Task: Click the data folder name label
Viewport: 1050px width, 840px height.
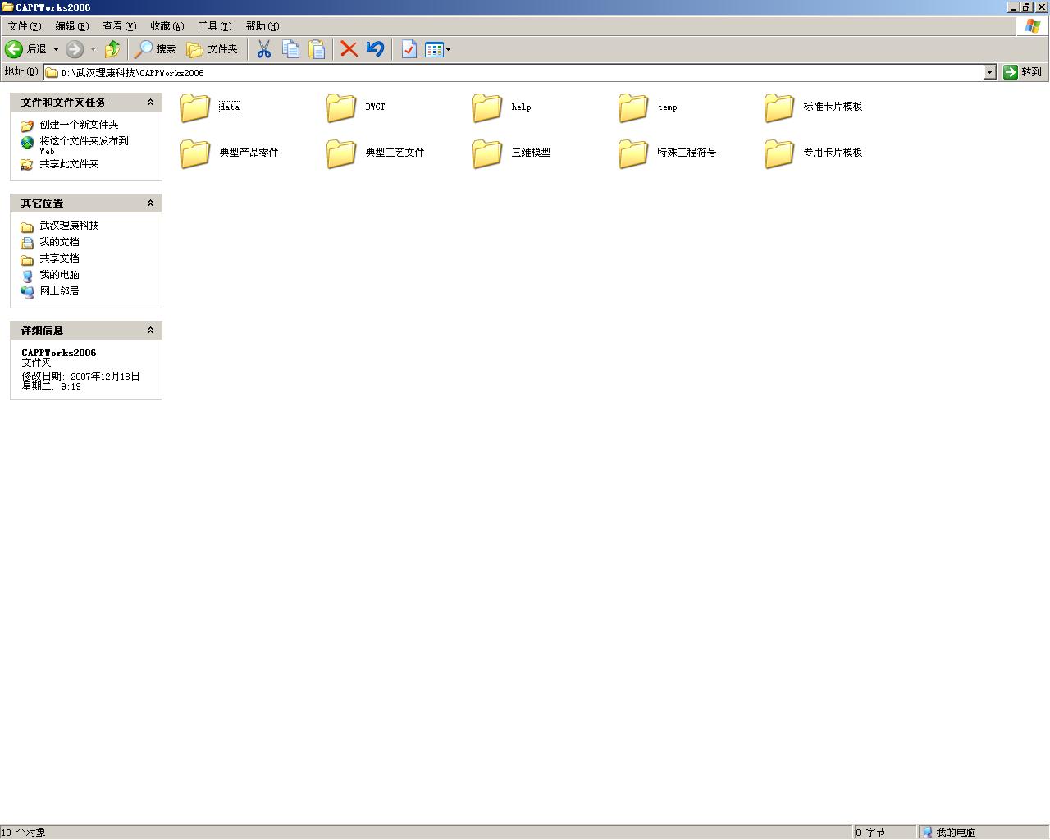Action: [230, 107]
